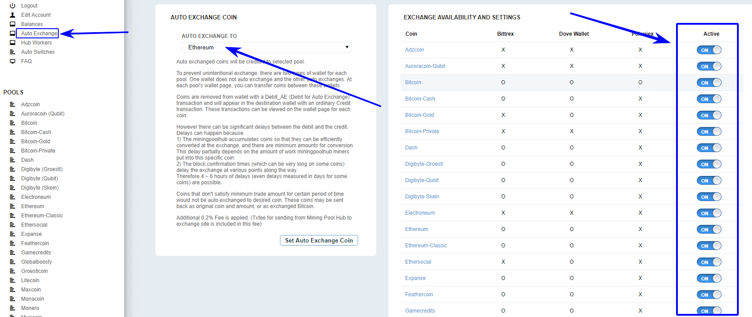The height and width of the screenshot is (317, 752).
Task: Toggle the Expanse Active switch
Action: click(x=709, y=278)
